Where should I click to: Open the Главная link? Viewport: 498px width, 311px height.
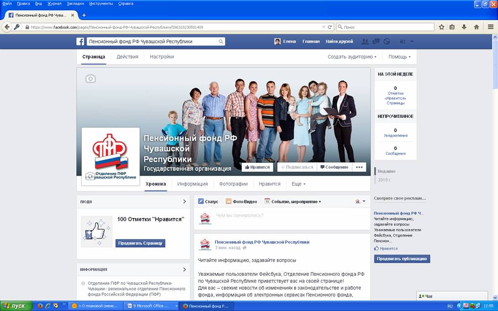[311, 42]
